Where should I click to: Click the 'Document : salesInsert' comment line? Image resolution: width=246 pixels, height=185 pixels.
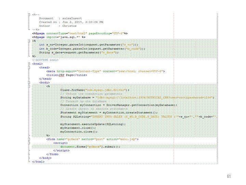coord(60,18)
